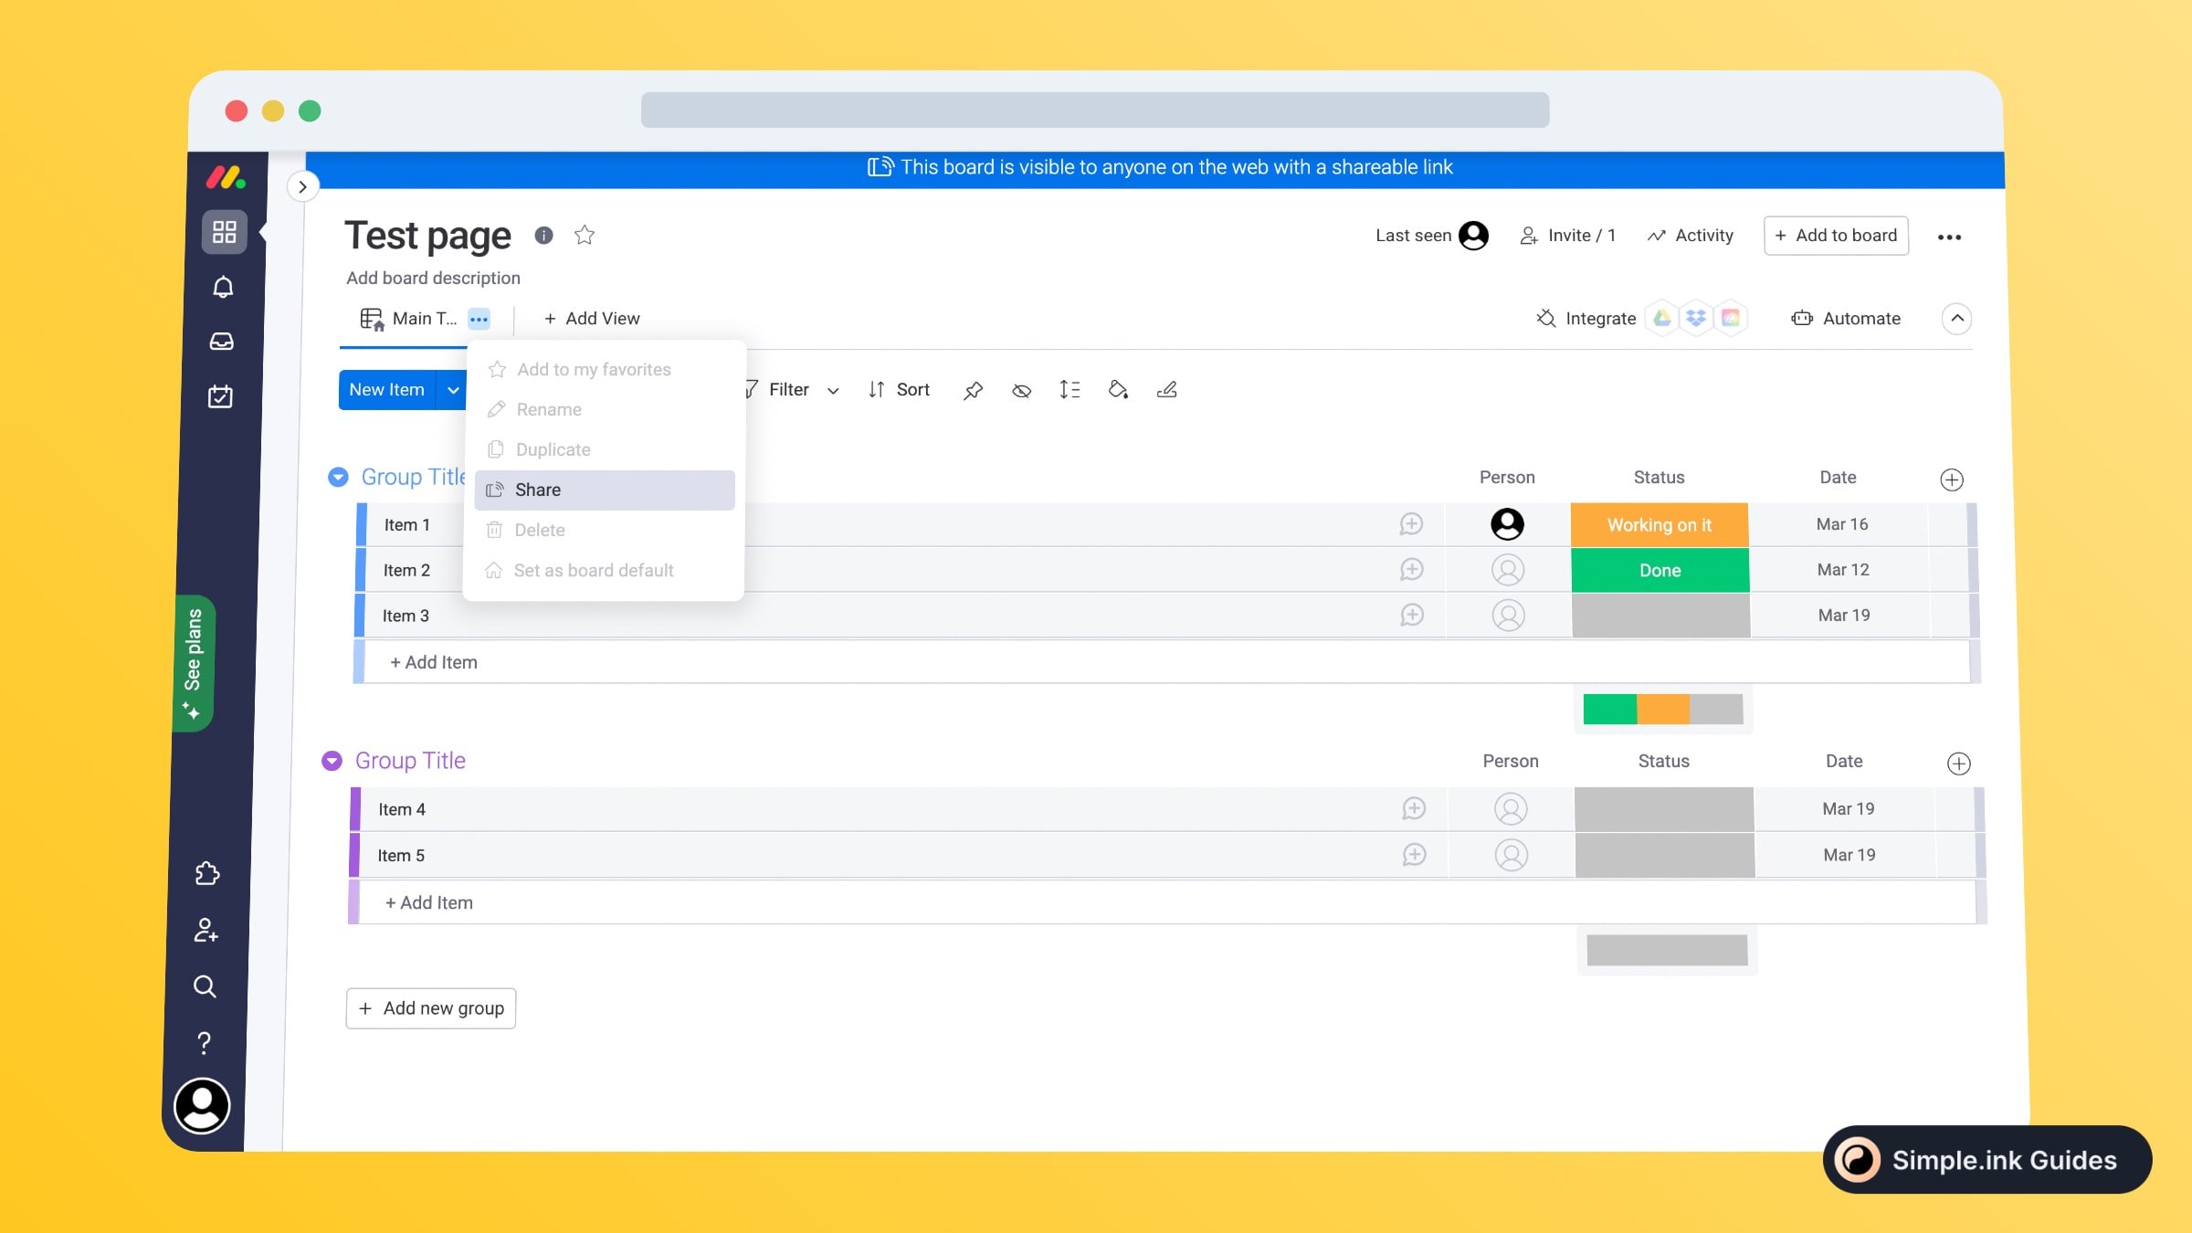Viewport: 2192px width, 1233px height.
Task: Click the row height icon
Action: point(1070,390)
